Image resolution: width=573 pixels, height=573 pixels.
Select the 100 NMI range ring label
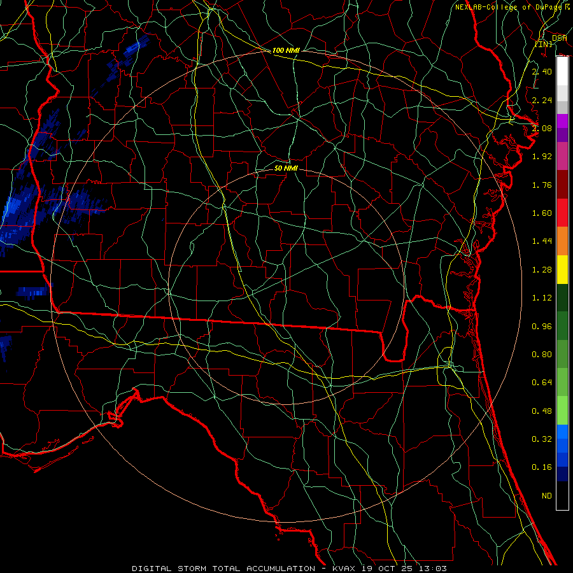[286, 50]
